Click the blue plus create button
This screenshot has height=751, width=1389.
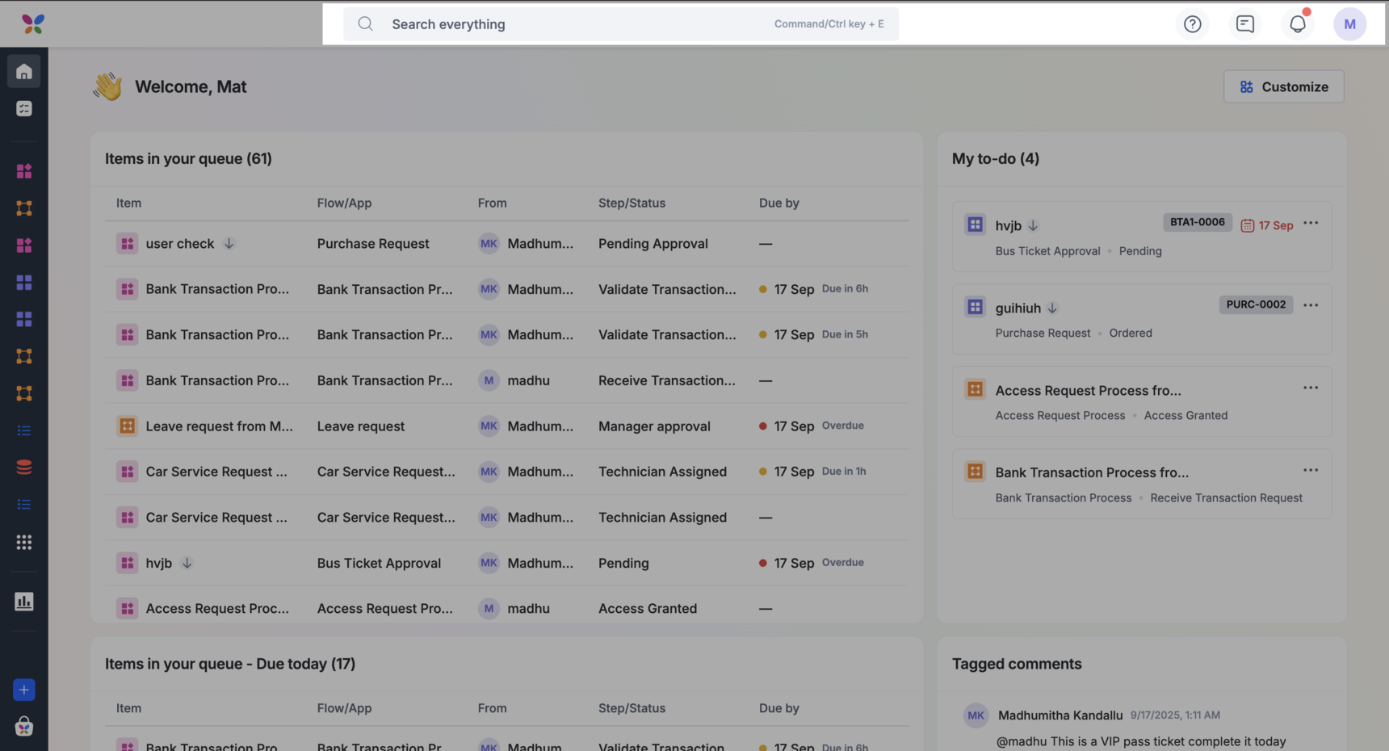click(x=24, y=690)
